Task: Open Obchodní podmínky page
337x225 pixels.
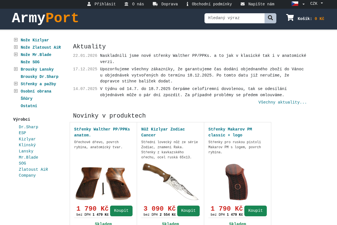Action: coord(212,4)
